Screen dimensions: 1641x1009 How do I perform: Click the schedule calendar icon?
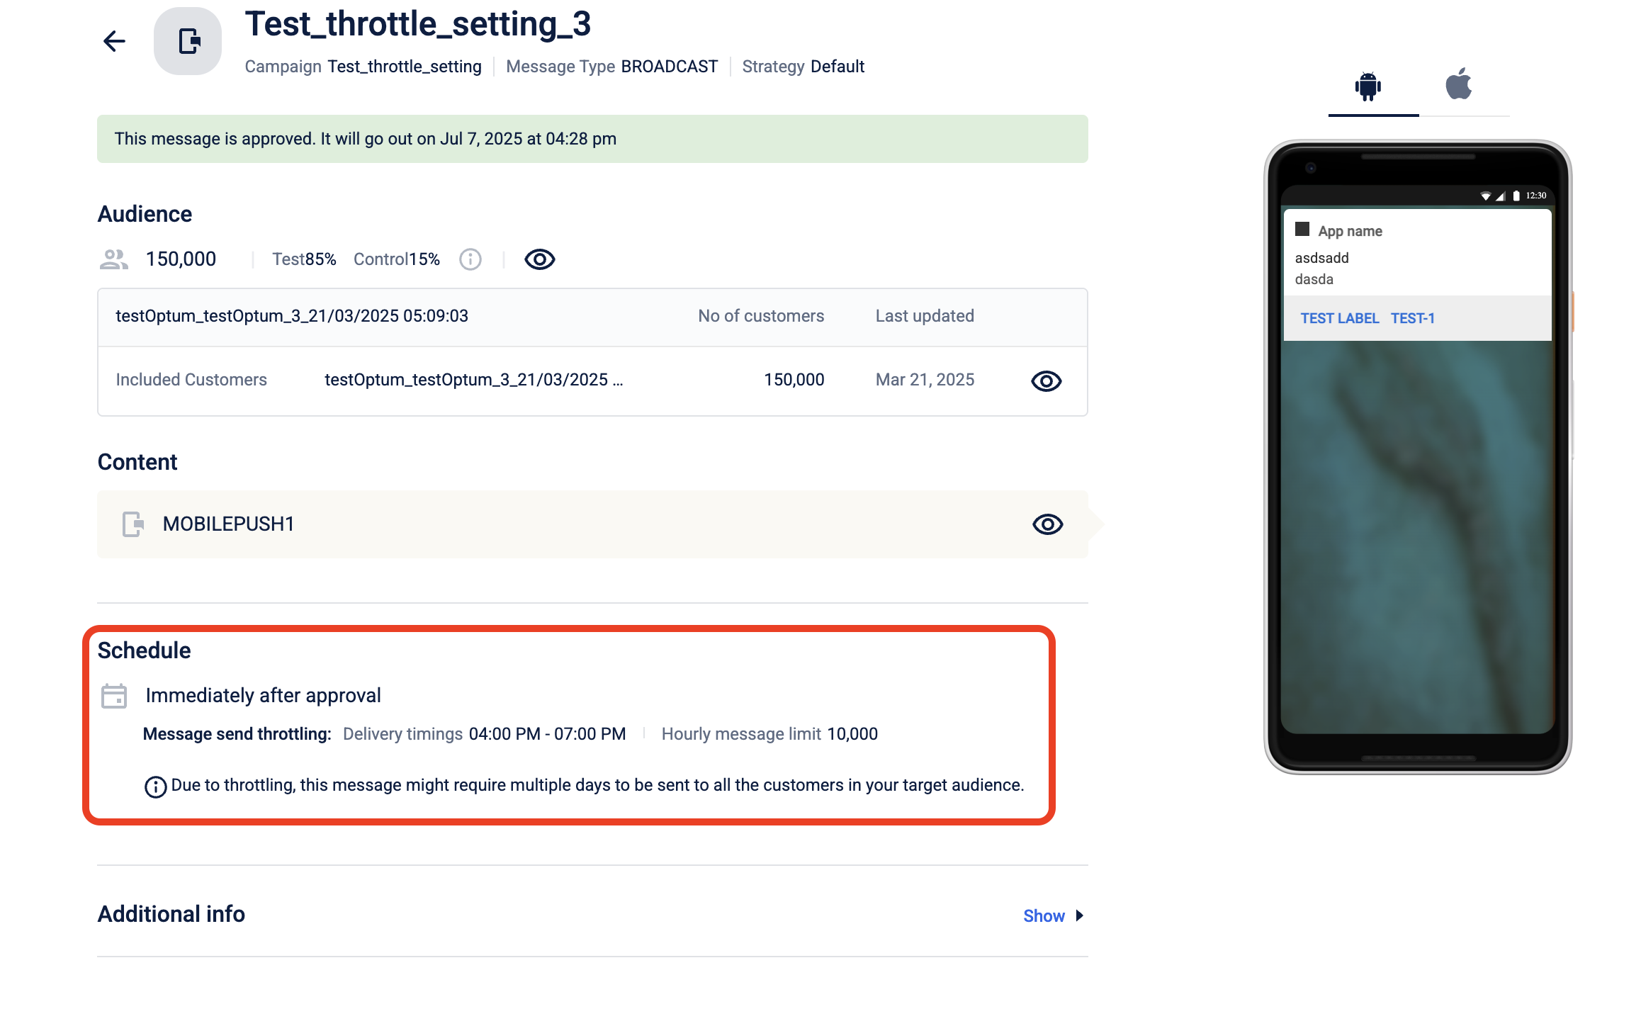(x=114, y=696)
